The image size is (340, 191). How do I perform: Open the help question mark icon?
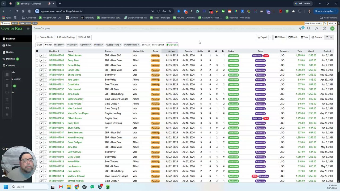point(324,28)
